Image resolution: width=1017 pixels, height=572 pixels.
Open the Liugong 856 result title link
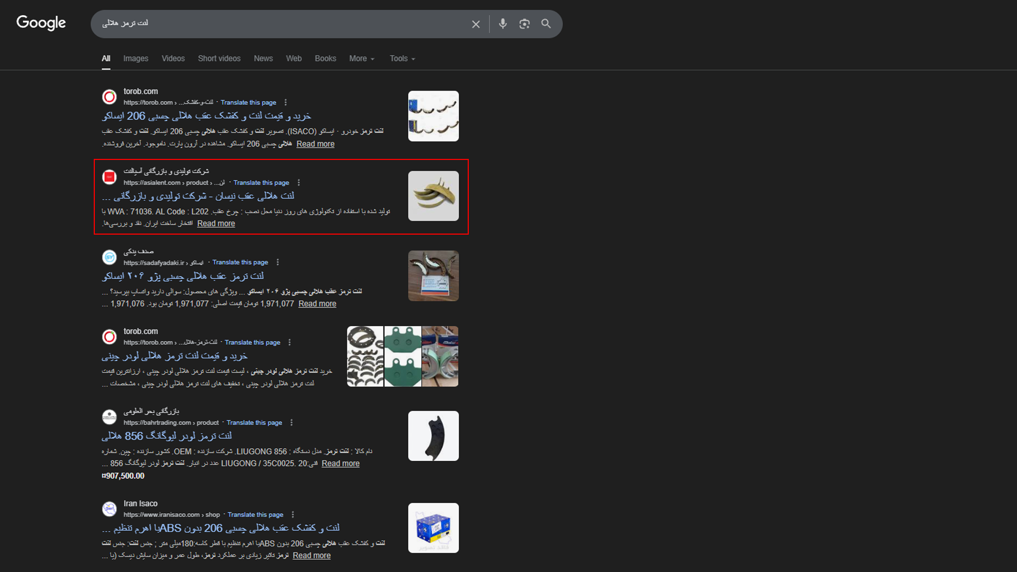click(167, 436)
